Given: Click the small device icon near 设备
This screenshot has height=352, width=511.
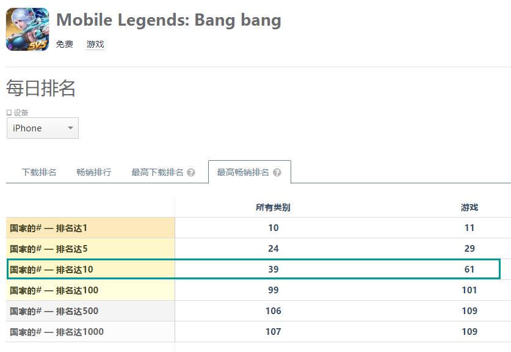Looking at the screenshot, I should [9, 112].
